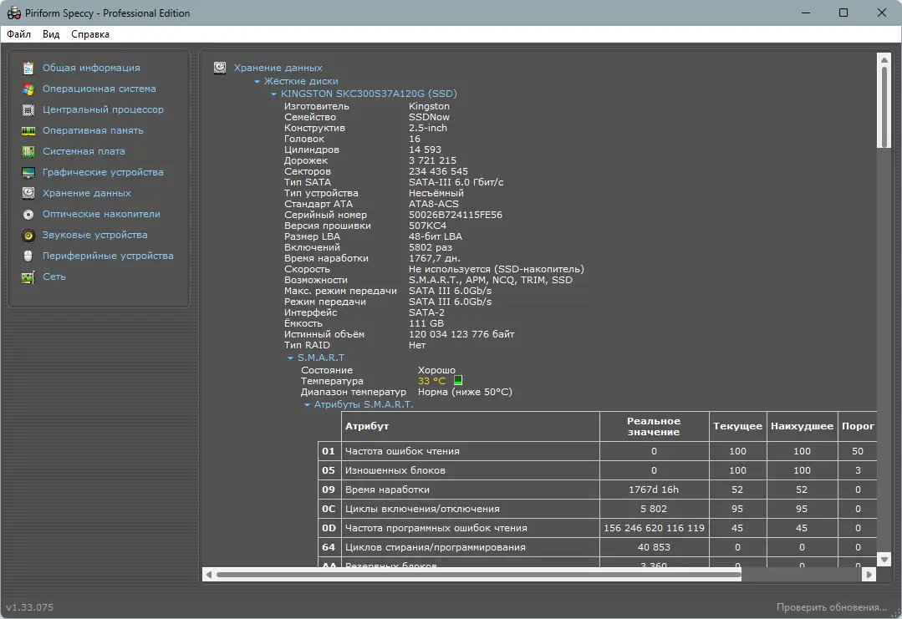Collapse the Атрибуты S.M.A.R.T. table
The width and height of the screenshot is (902, 619).
307,405
